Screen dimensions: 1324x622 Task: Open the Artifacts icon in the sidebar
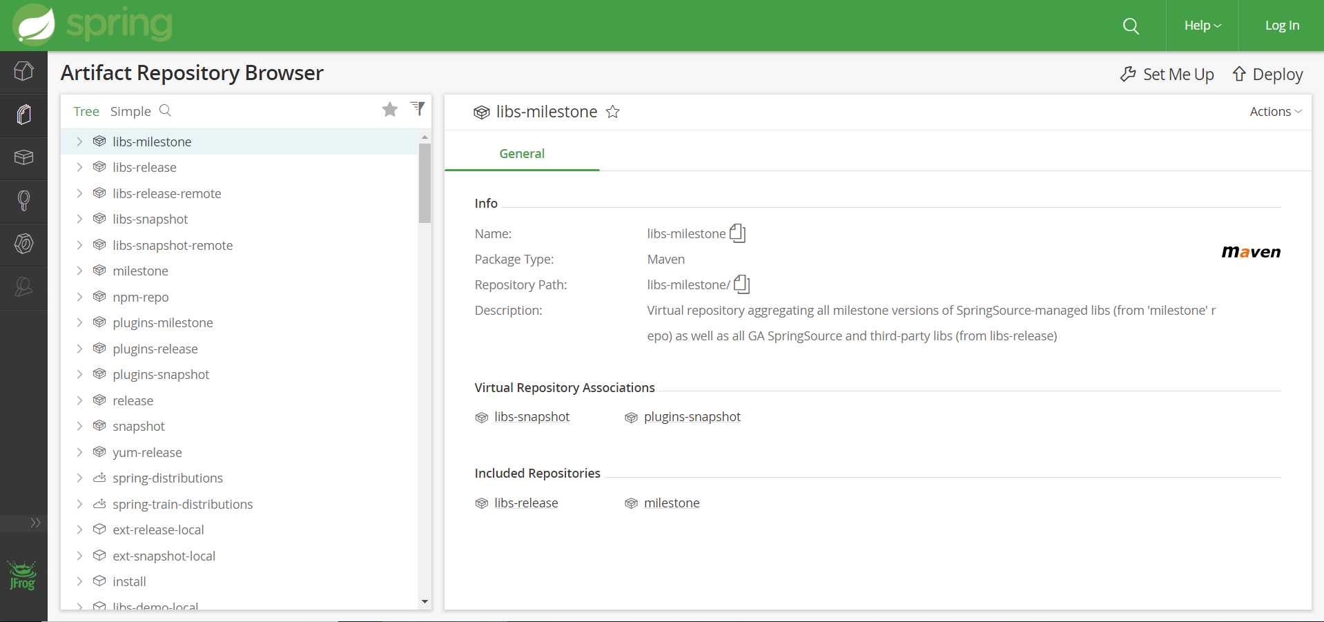23,115
